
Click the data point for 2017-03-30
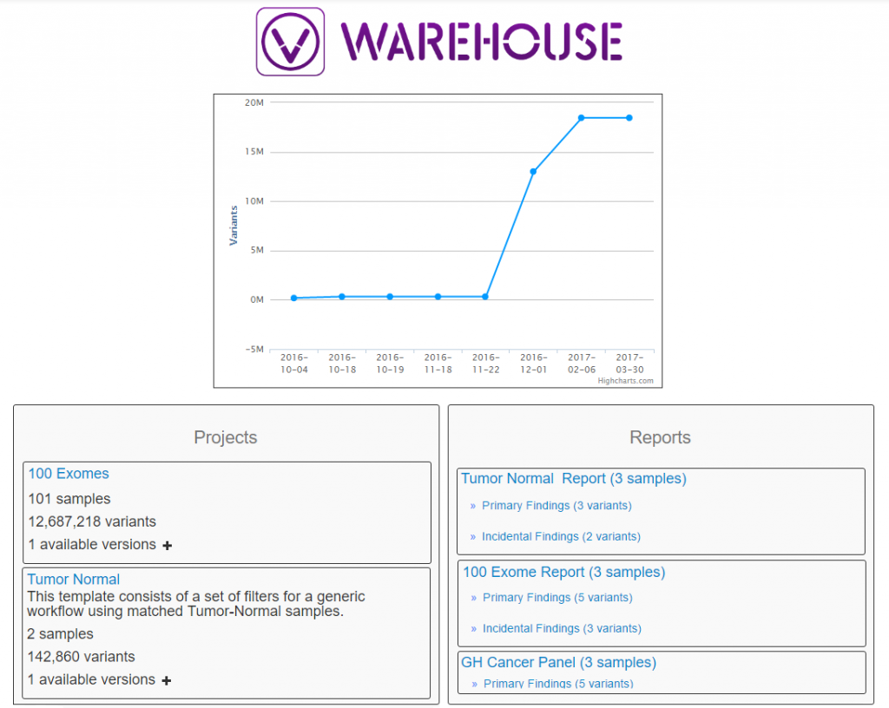coord(629,116)
